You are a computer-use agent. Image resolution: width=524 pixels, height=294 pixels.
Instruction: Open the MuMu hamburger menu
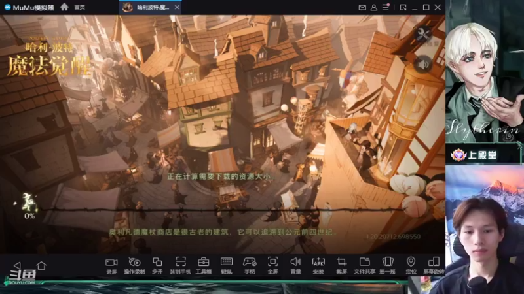tap(386, 7)
